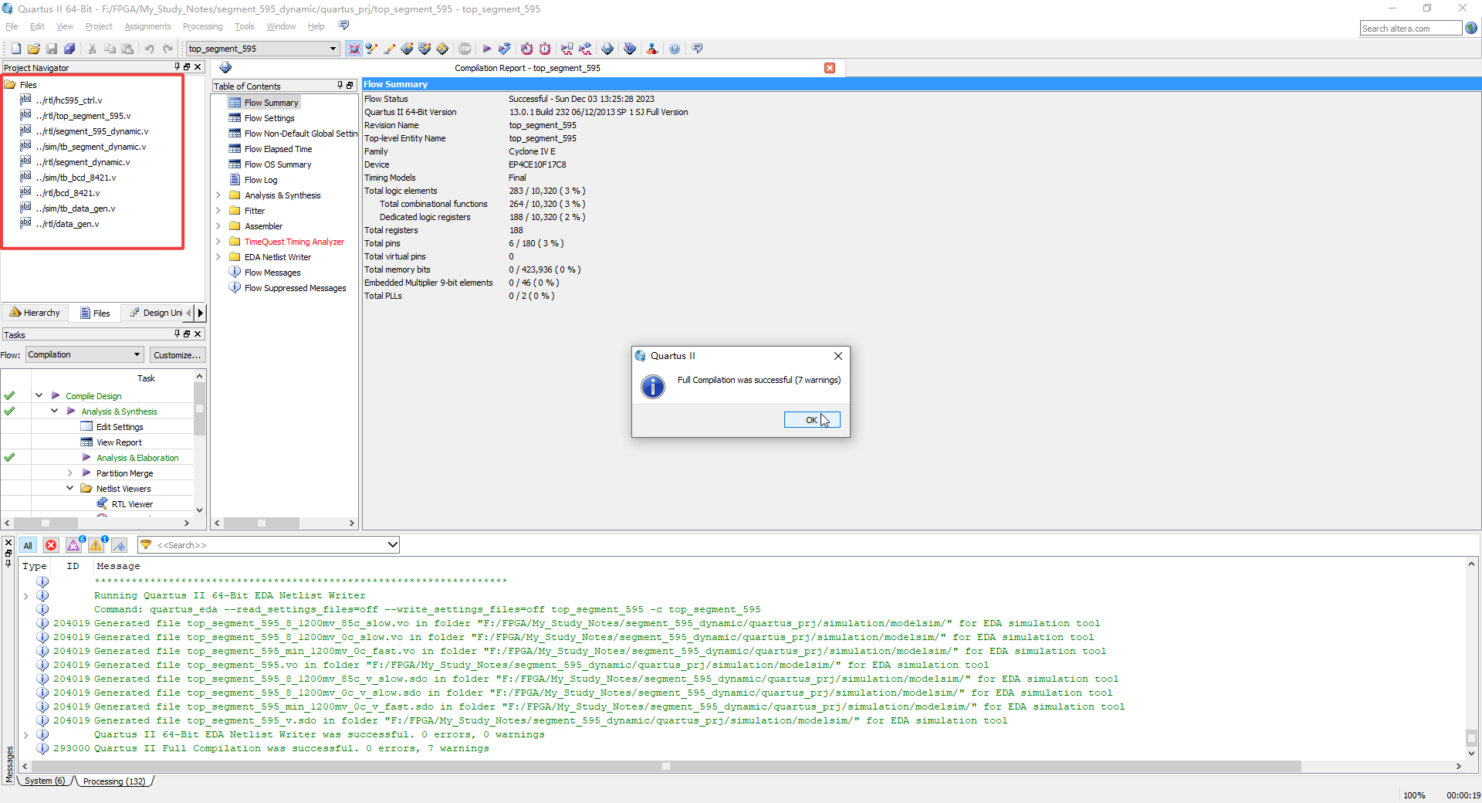1482x803 pixels.
Task: Open the Programmer toolbar icon
Action: tap(630, 49)
